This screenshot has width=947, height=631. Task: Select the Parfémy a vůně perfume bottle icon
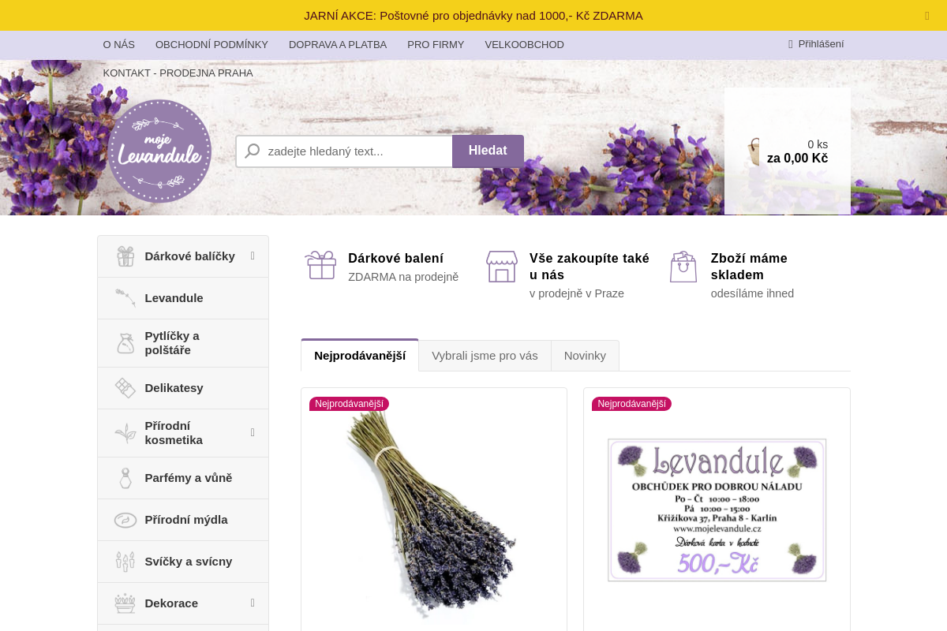pyautogui.click(x=125, y=478)
